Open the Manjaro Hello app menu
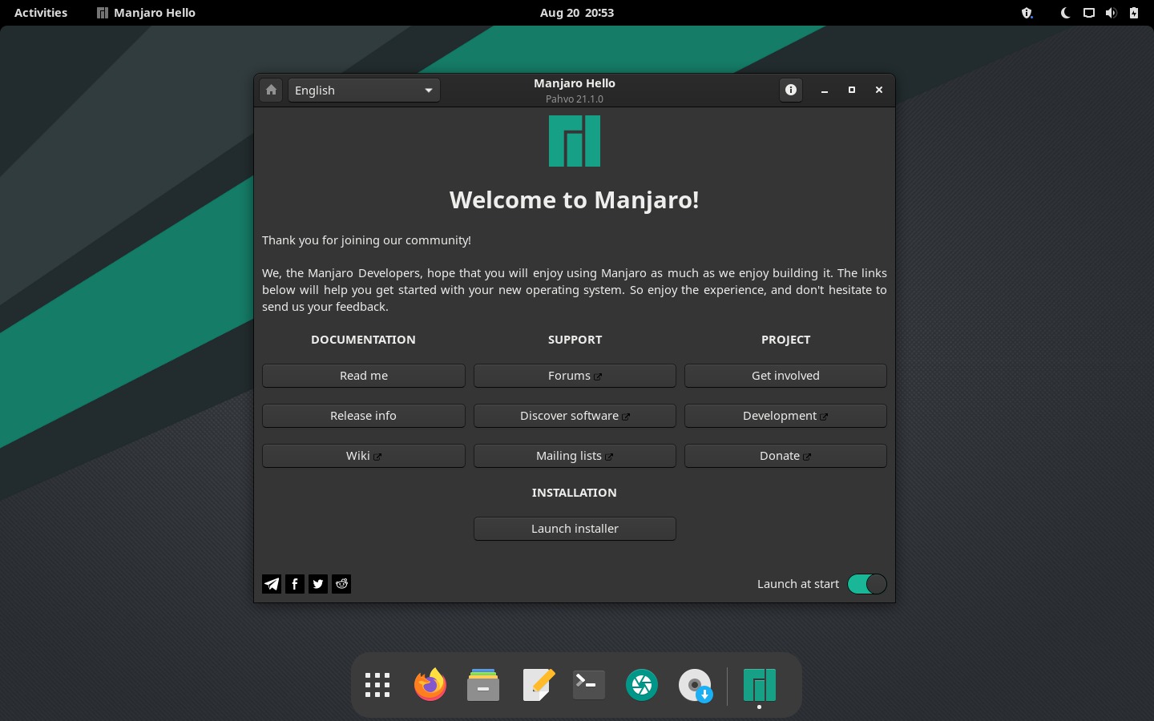The height and width of the screenshot is (721, 1154). tap(146, 13)
